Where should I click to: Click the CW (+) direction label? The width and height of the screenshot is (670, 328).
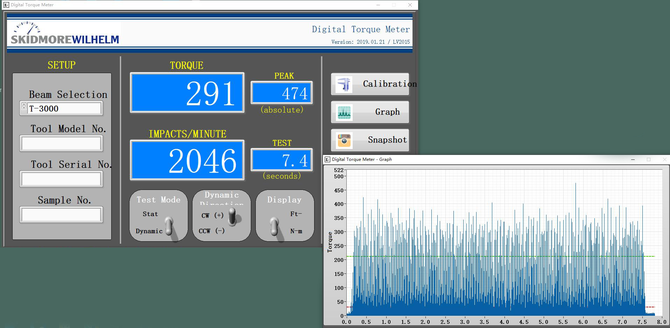[x=212, y=215]
